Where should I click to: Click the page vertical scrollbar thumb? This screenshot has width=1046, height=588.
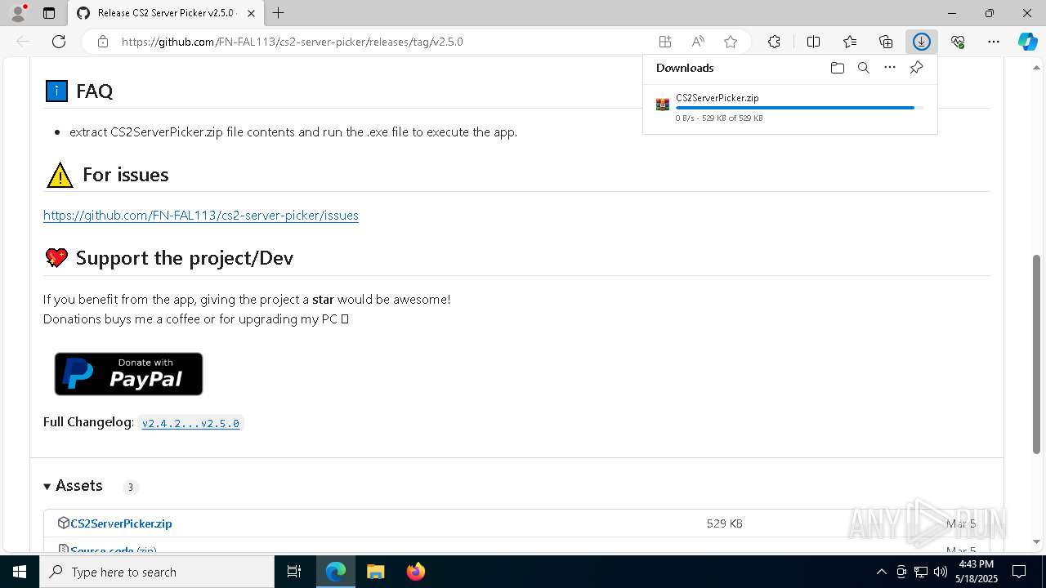click(1037, 354)
